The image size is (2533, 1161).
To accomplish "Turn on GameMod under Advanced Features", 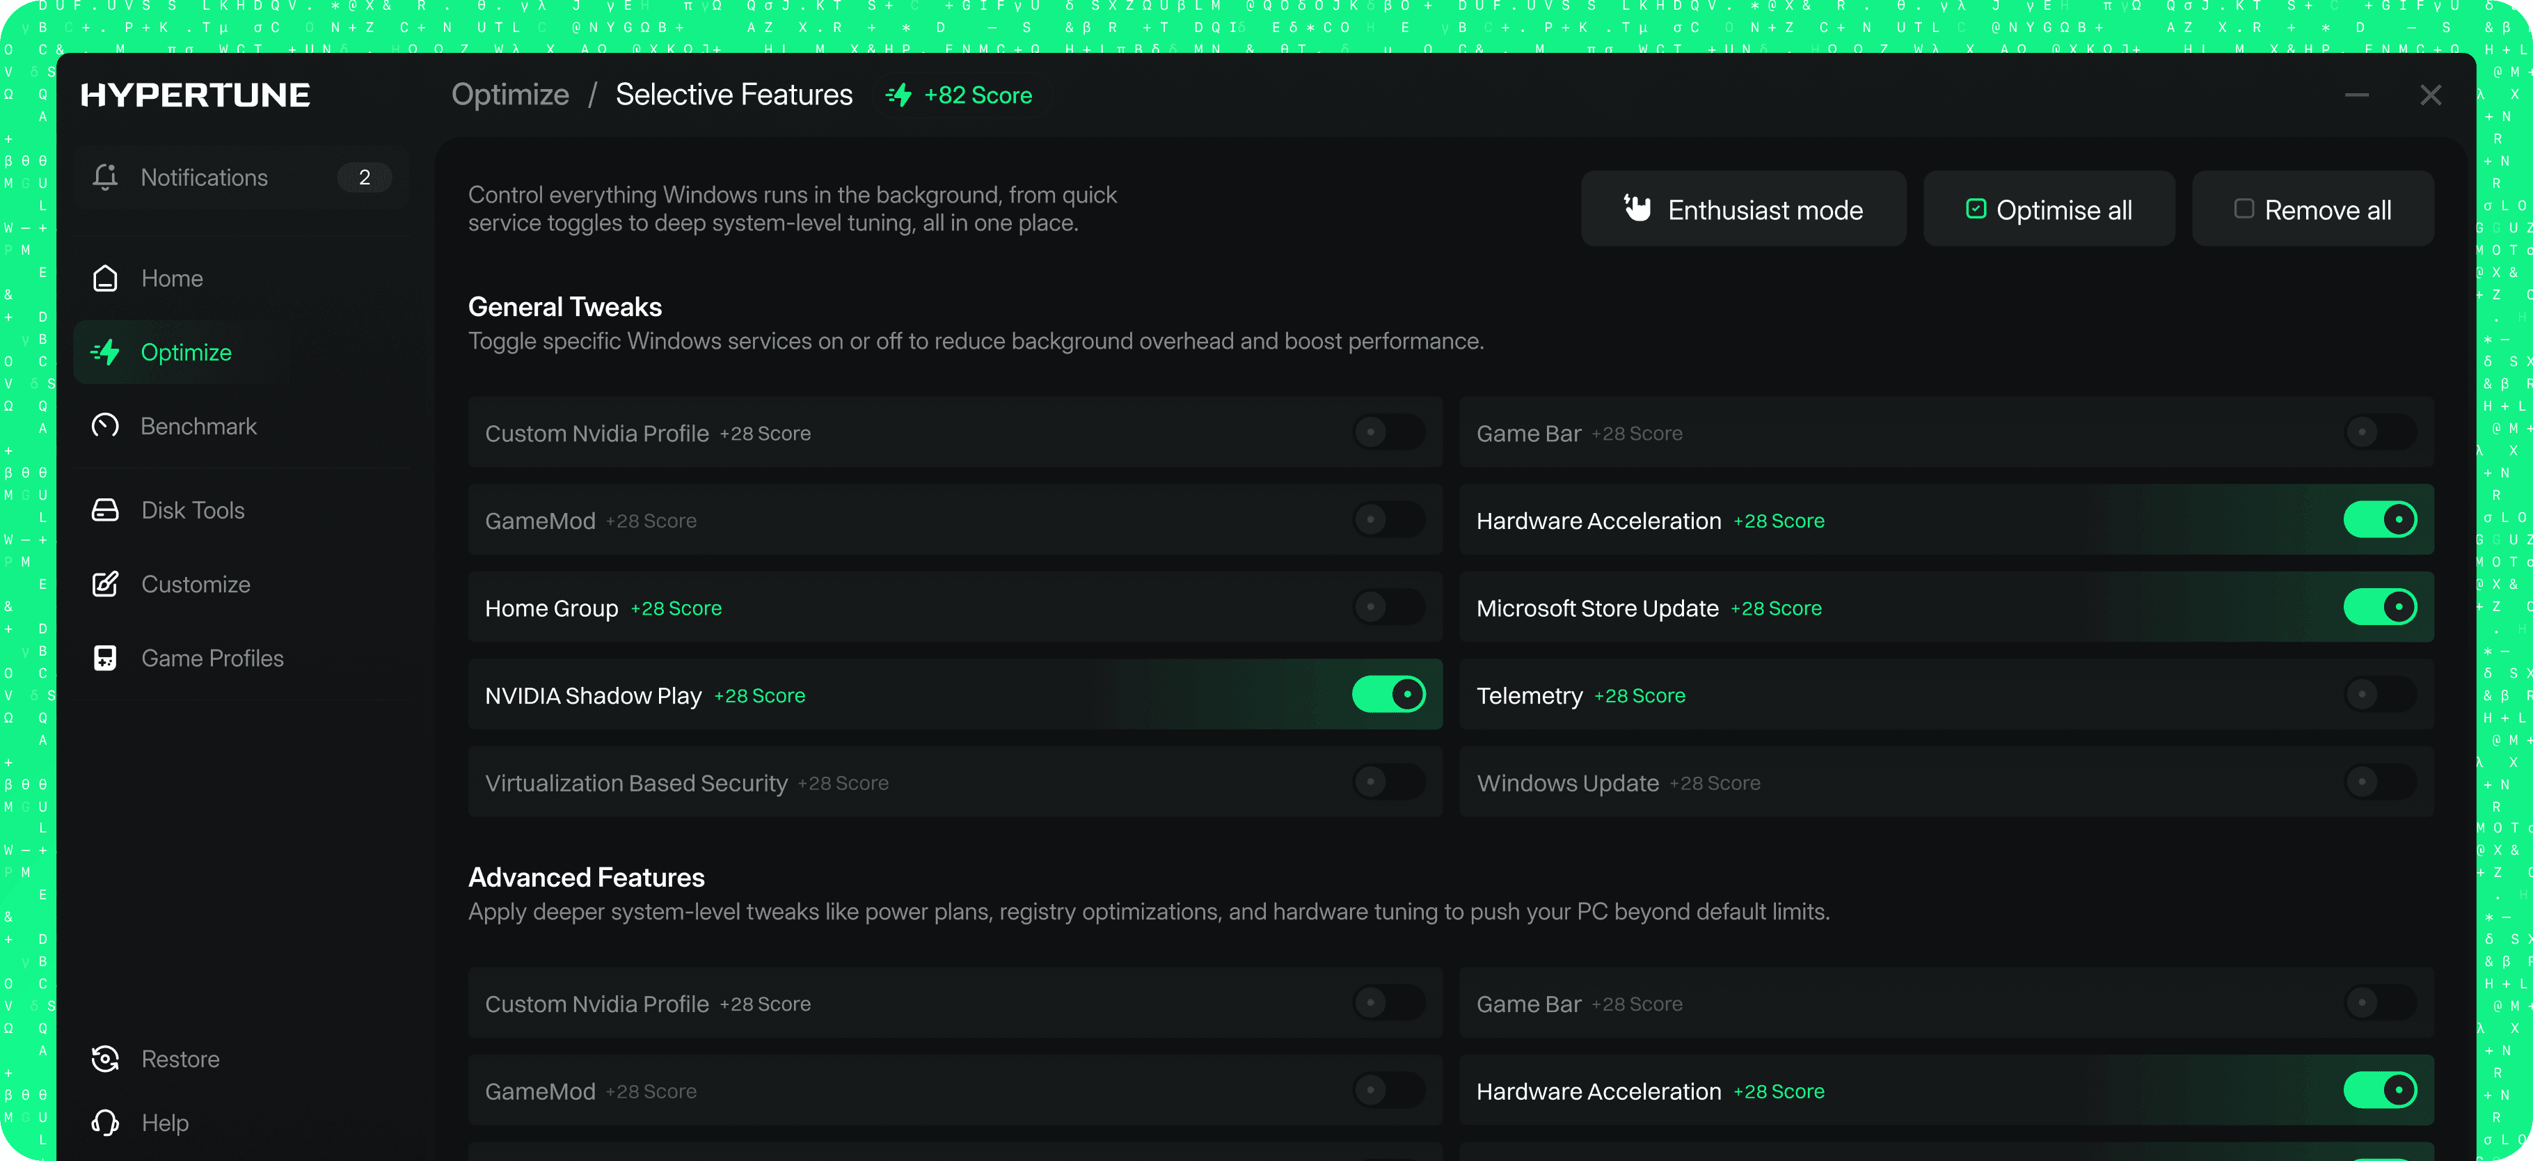I will pyautogui.click(x=1388, y=1090).
